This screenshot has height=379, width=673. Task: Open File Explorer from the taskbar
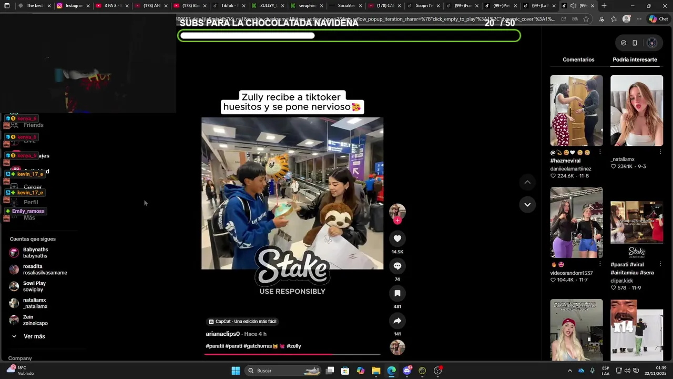(376, 371)
